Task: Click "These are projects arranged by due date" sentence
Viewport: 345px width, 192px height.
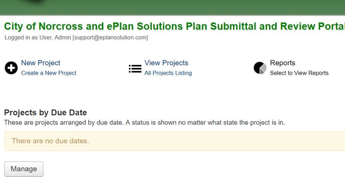Action: pyautogui.click(x=64, y=123)
